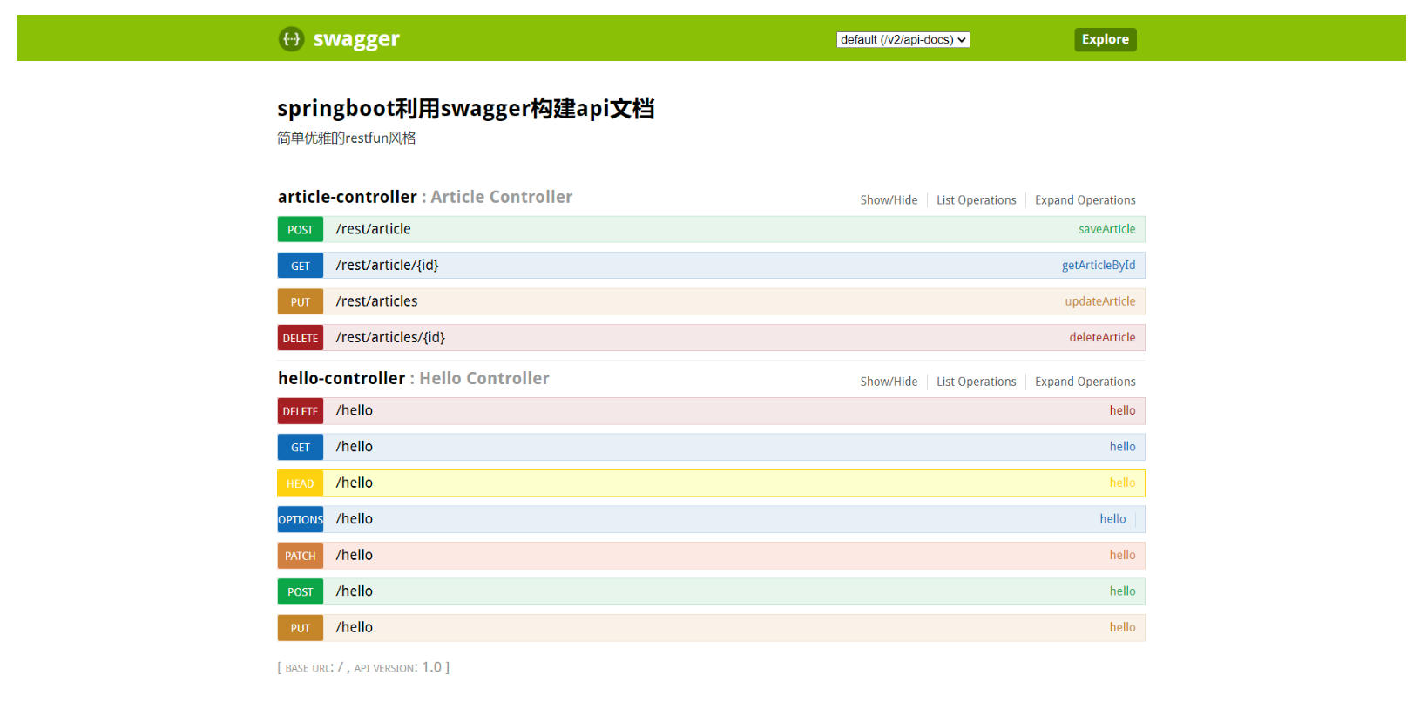Screen dimensions: 1420x709
Task: Open the default api-docs dropdown
Action: point(903,40)
